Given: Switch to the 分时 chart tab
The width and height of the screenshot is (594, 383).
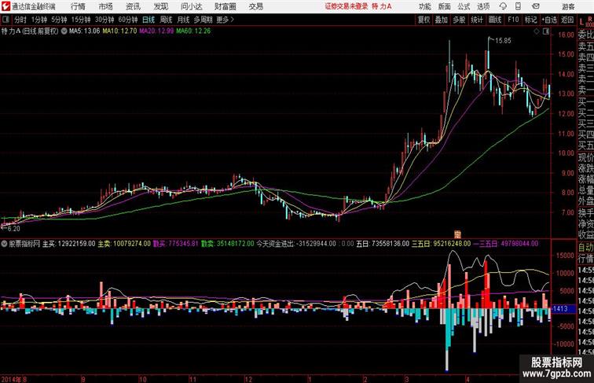Looking at the screenshot, I should point(20,20).
